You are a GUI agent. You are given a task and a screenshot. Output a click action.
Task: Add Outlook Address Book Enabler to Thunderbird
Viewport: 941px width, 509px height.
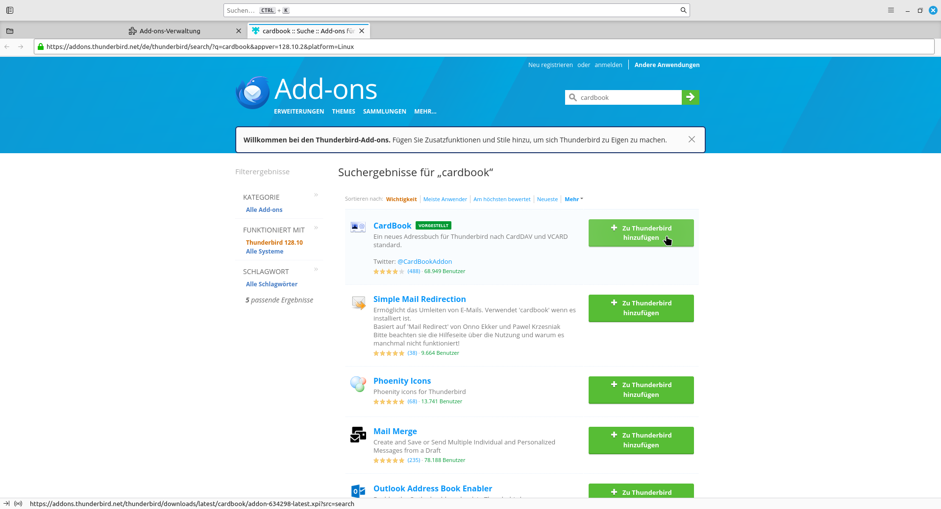point(641,491)
